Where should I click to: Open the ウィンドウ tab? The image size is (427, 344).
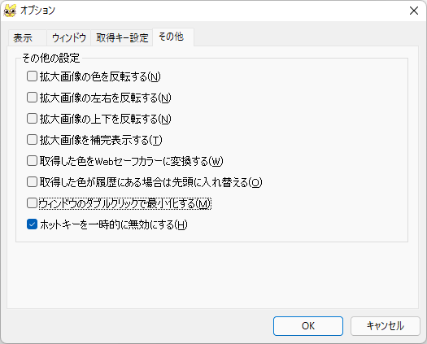pyautogui.click(x=68, y=38)
